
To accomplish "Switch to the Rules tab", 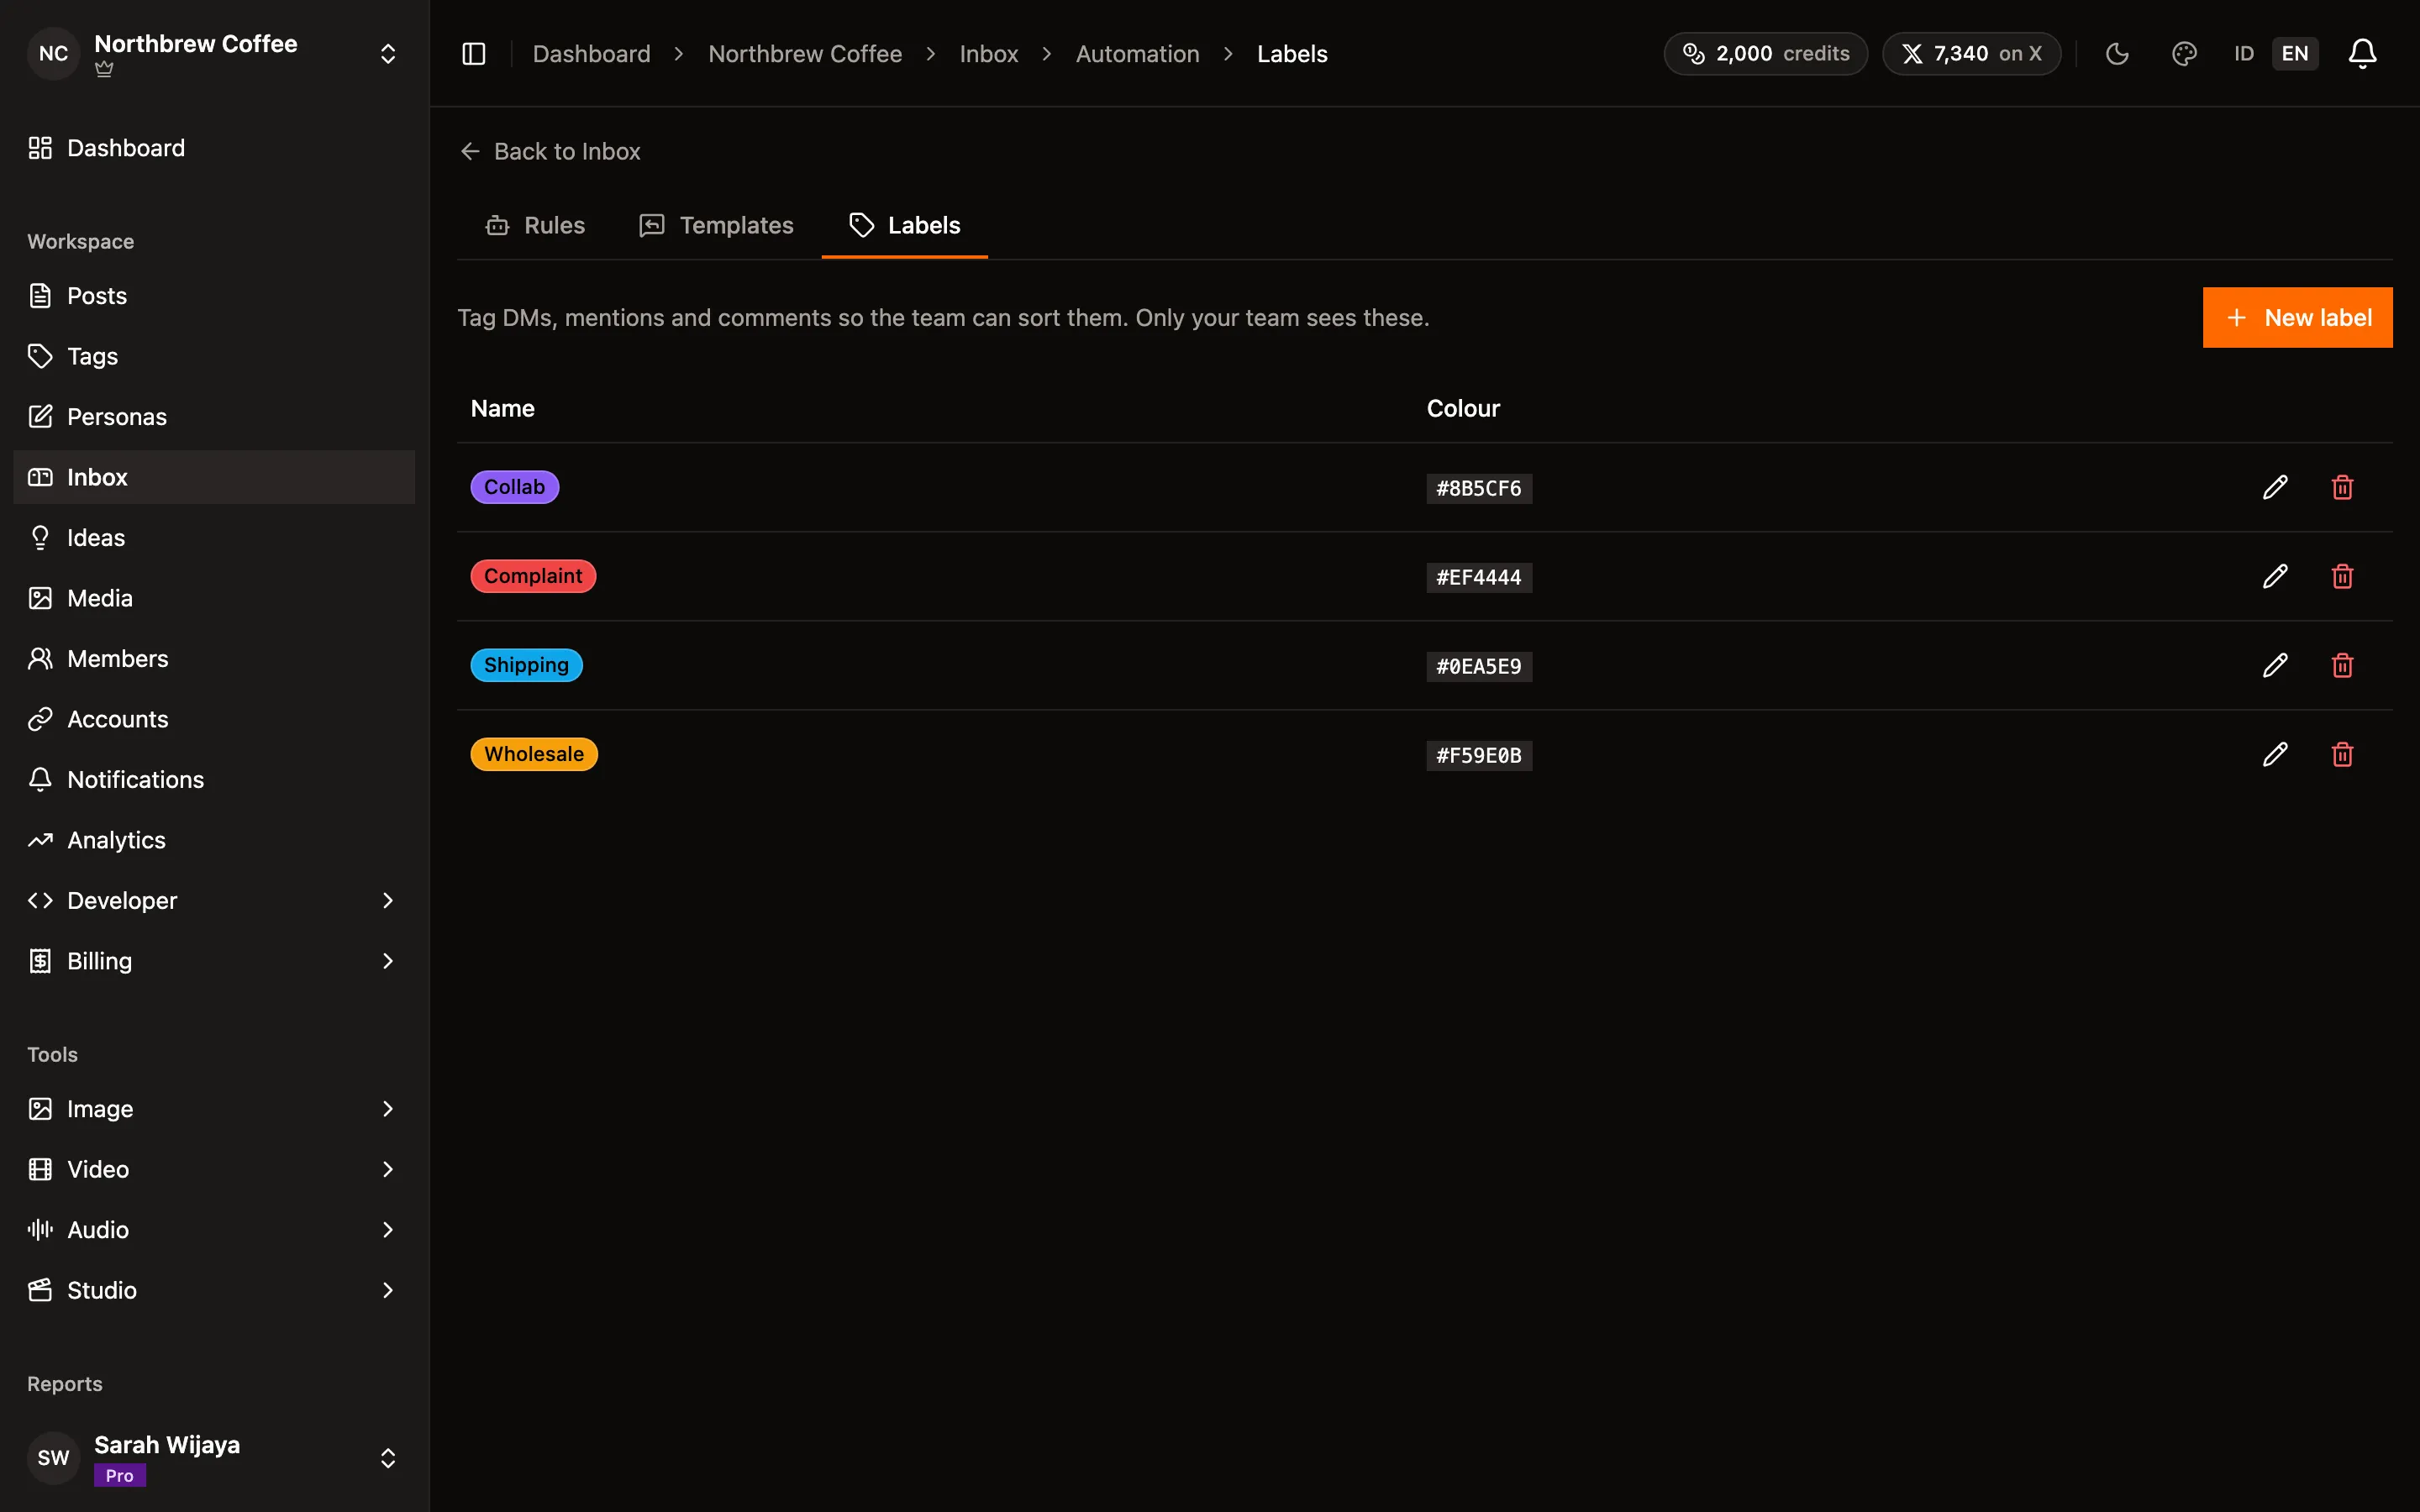I will (535, 225).
